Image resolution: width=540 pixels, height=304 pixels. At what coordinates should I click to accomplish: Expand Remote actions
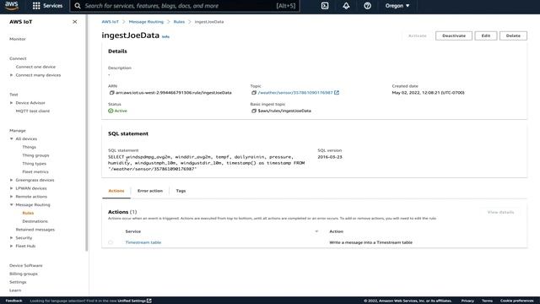(x=11, y=197)
